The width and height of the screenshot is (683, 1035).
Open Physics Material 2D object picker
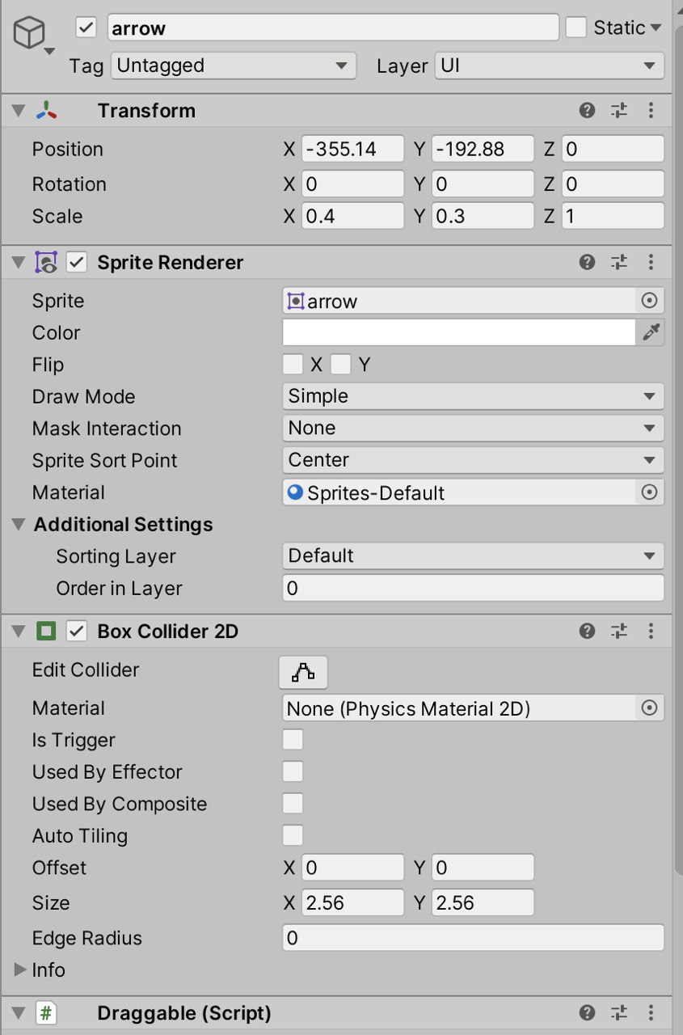pos(649,708)
